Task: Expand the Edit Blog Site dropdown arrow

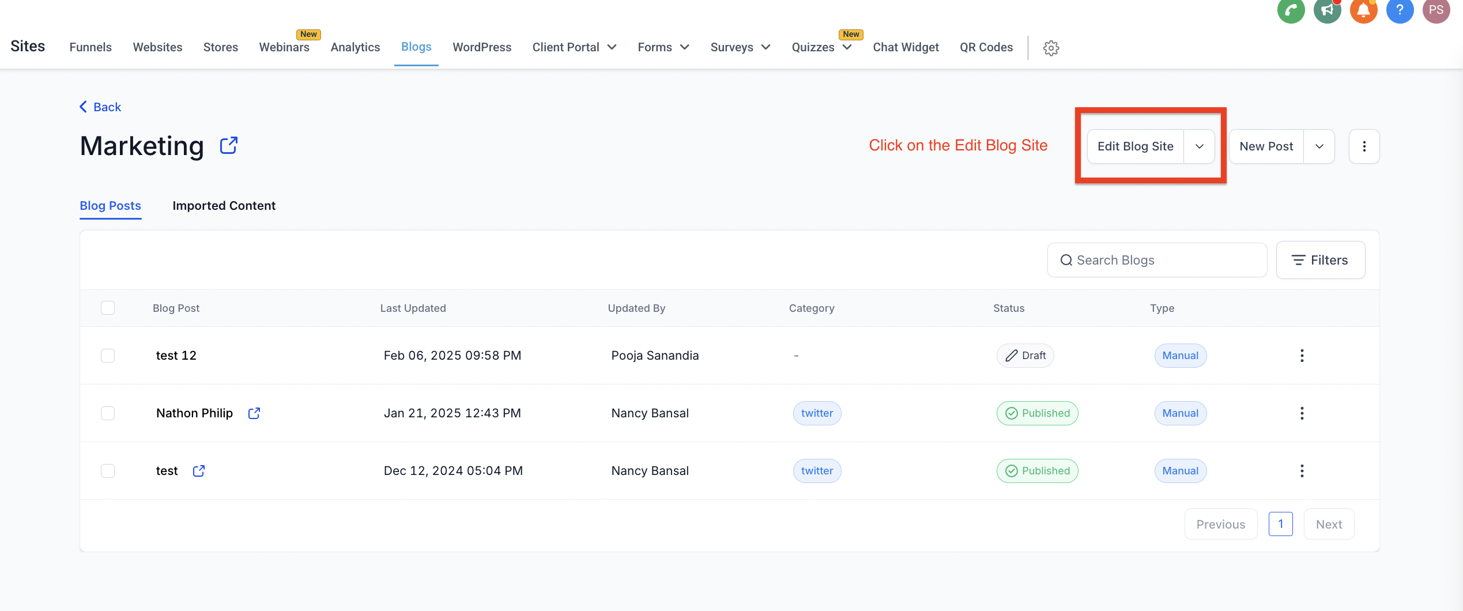Action: coord(1199,146)
